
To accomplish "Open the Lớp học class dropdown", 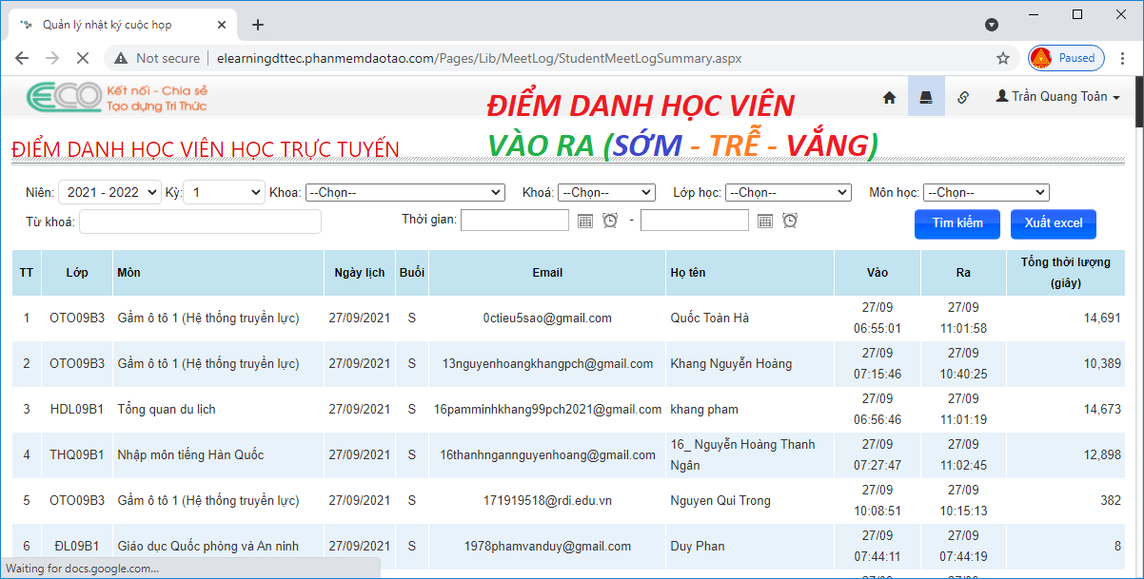I will pos(787,193).
